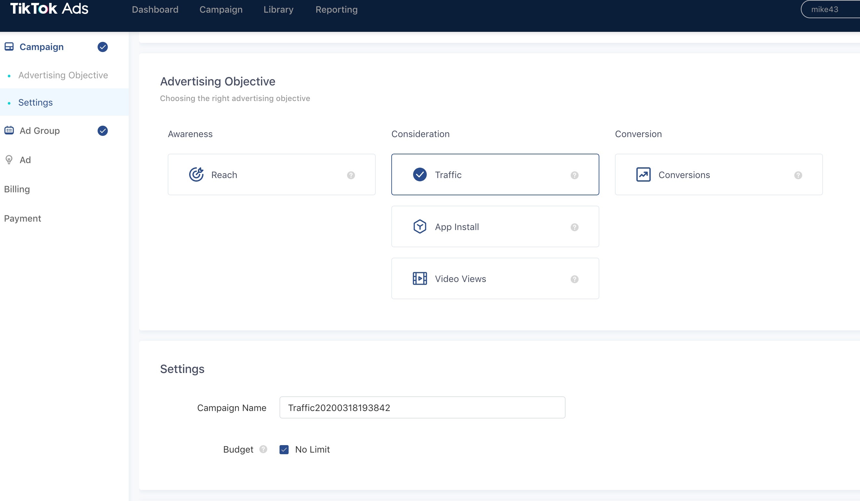Open the Library menu
This screenshot has height=501, width=860.
(279, 9)
